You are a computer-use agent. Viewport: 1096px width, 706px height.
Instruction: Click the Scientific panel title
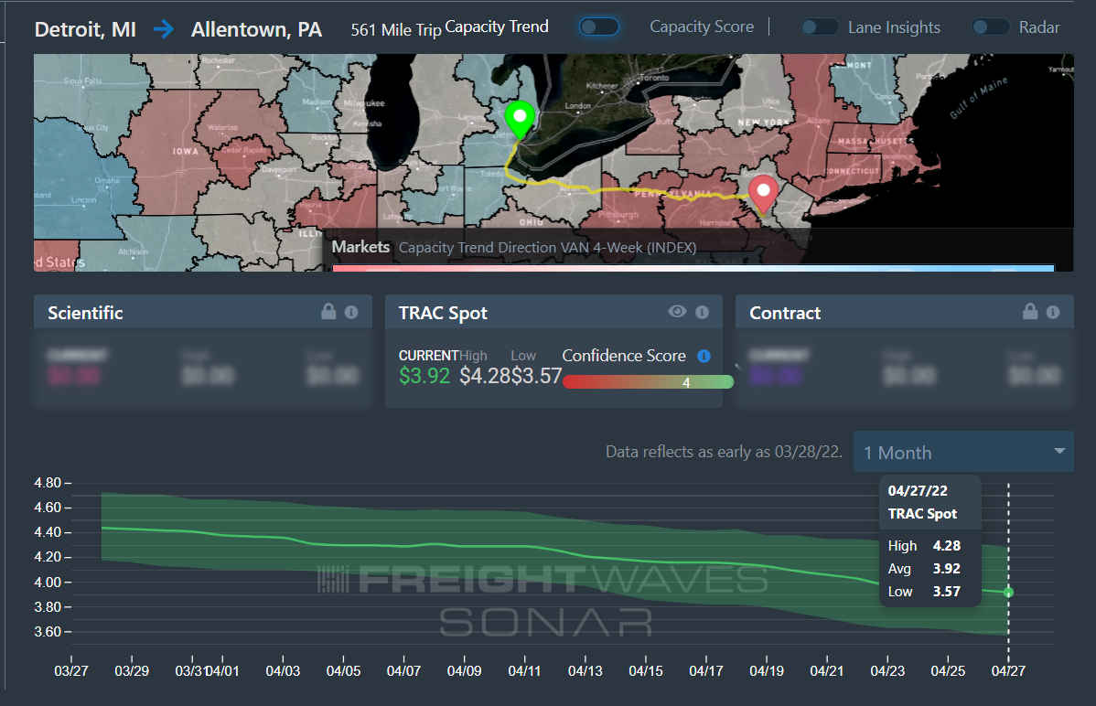pos(85,313)
